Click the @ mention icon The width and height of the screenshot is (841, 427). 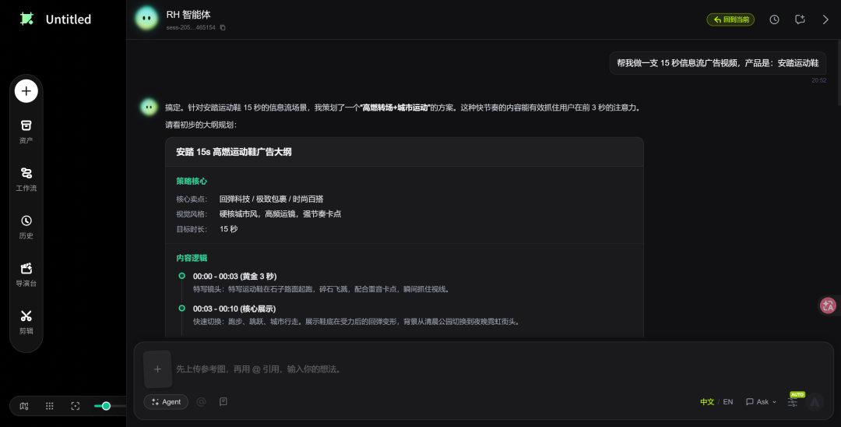coord(201,402)
